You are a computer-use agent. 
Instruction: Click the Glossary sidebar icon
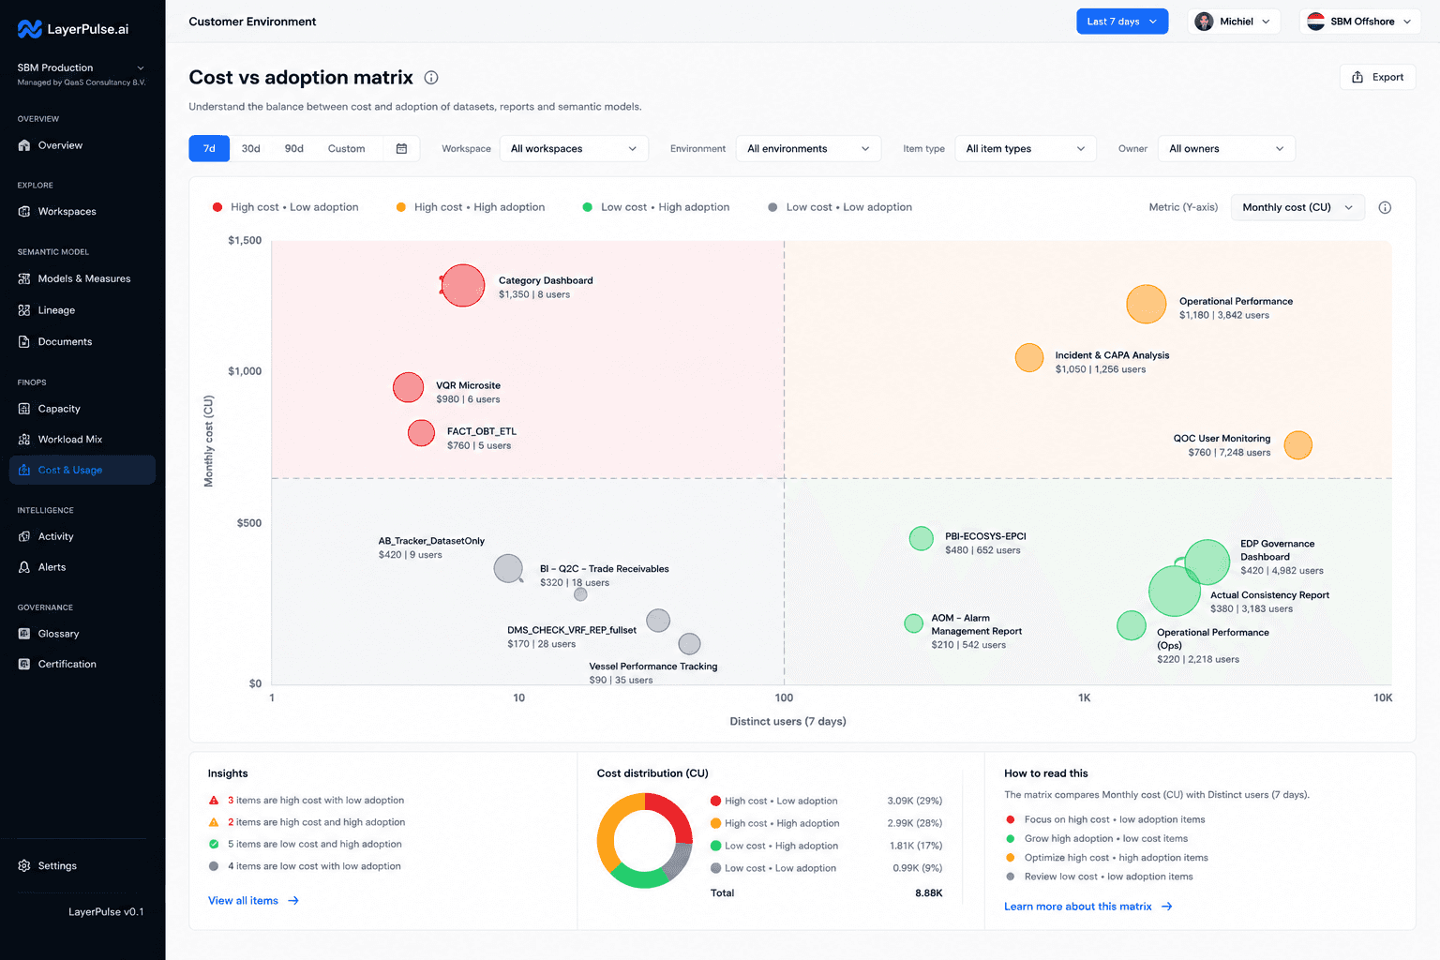(x=24, y=634)
